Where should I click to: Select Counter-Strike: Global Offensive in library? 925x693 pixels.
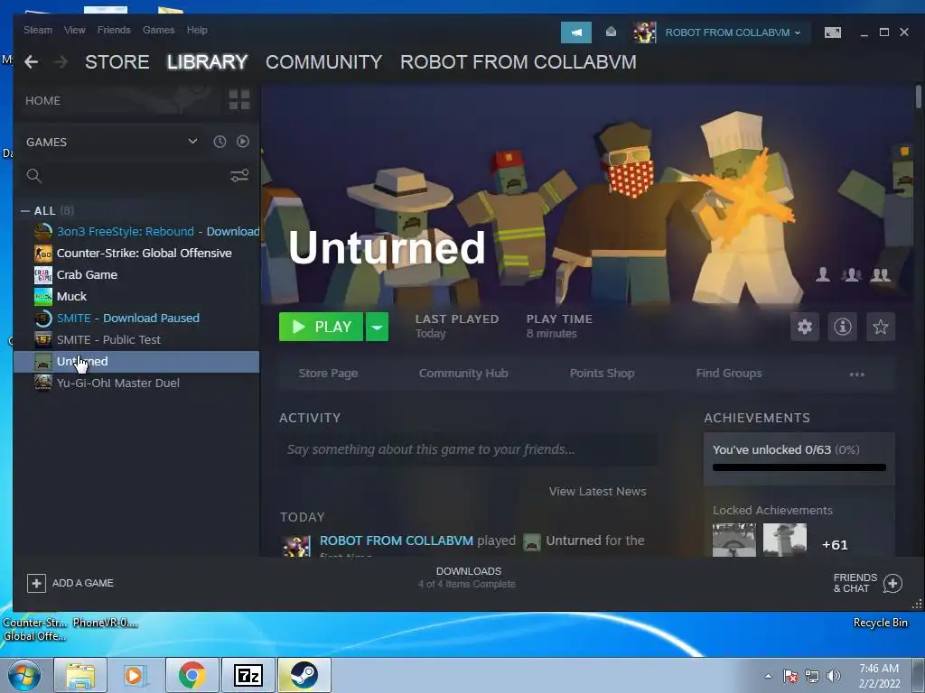[x=136, y=254]
